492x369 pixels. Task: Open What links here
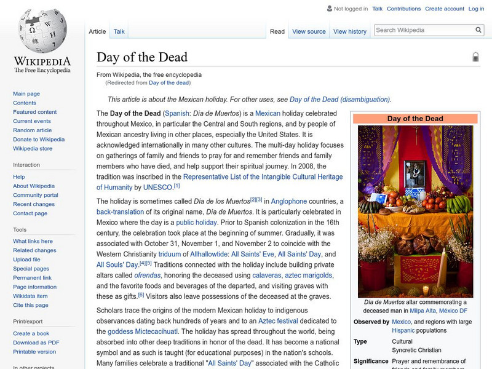[33, 241]
